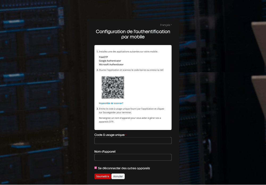266x185 pixels.
Task: Click the small arrow beside Français
Action: click(171, 25)
